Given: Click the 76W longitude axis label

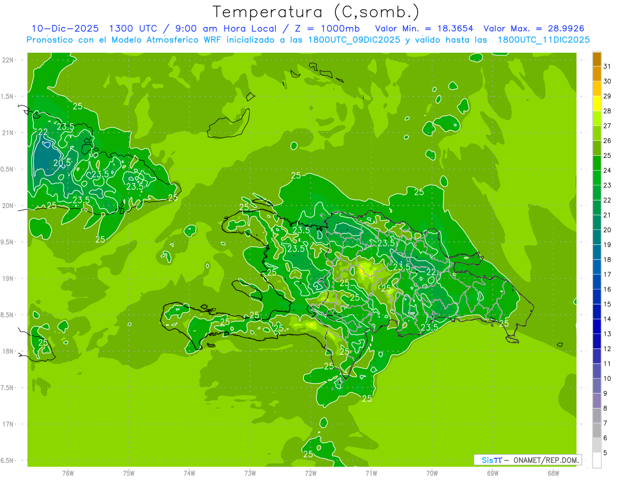Looking at the screenshot, I should click(68, 473).
